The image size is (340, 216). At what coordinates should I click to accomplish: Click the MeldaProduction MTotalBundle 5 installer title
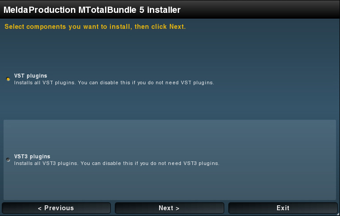[92, 10]
